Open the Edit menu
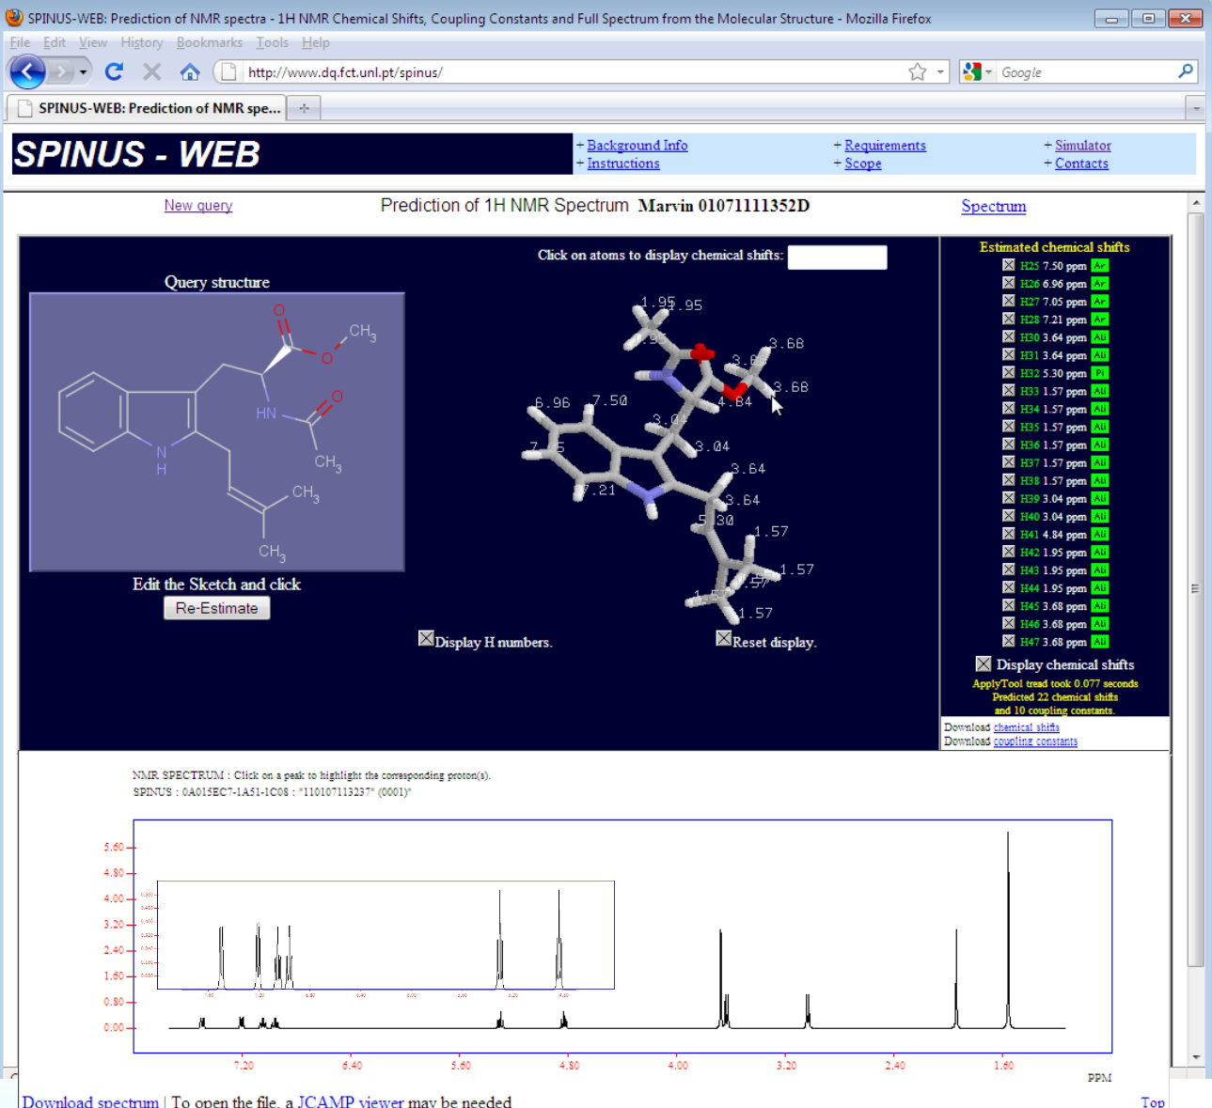 (x=55, y=42)
